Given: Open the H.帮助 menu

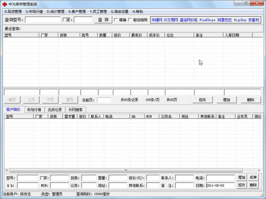Looking at the screenshot, I should [137, 11].
